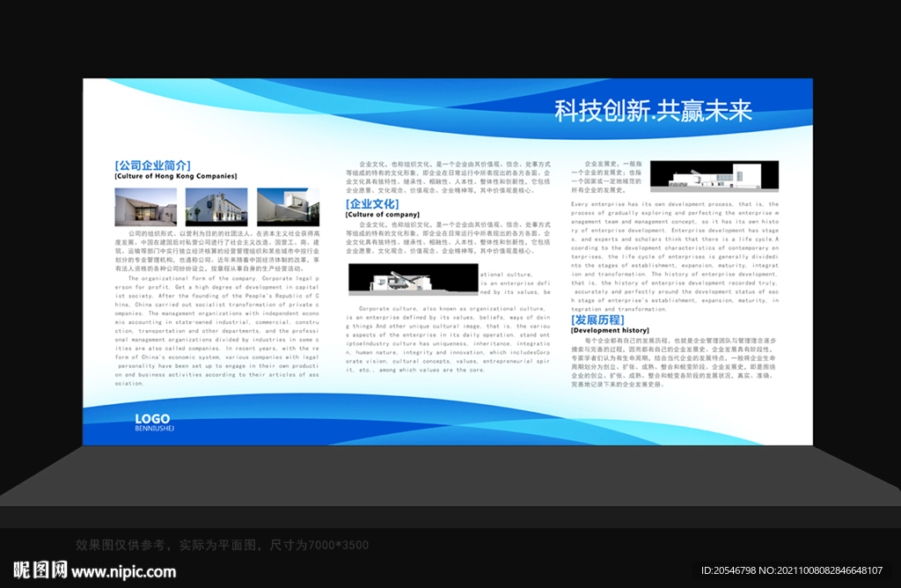Open the third angular building photo

coord(288,207)
